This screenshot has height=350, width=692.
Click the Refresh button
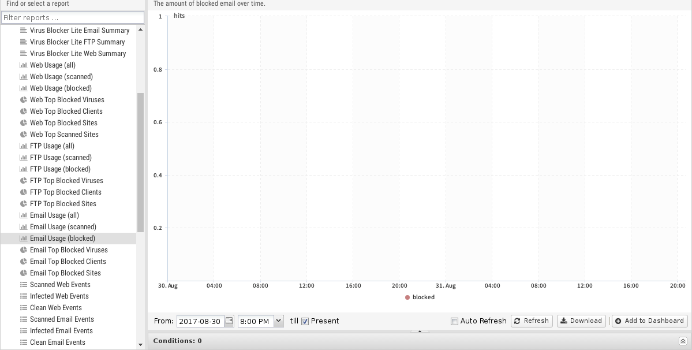[x=532, y=321]
